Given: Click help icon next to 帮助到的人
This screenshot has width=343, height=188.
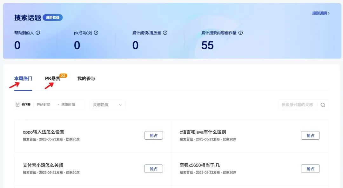Looking at the screenshot, I should (x=38, y=33).
